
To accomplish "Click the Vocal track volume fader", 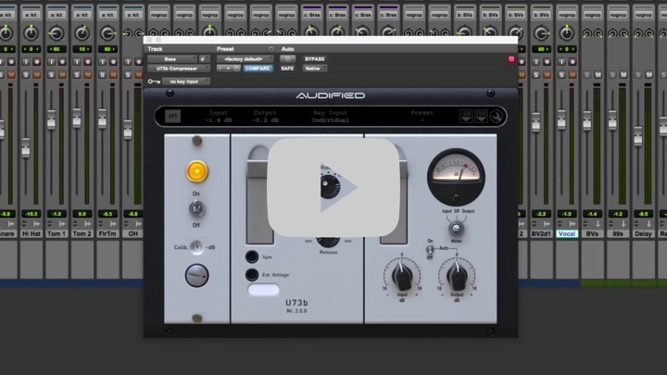I will 561,119.
